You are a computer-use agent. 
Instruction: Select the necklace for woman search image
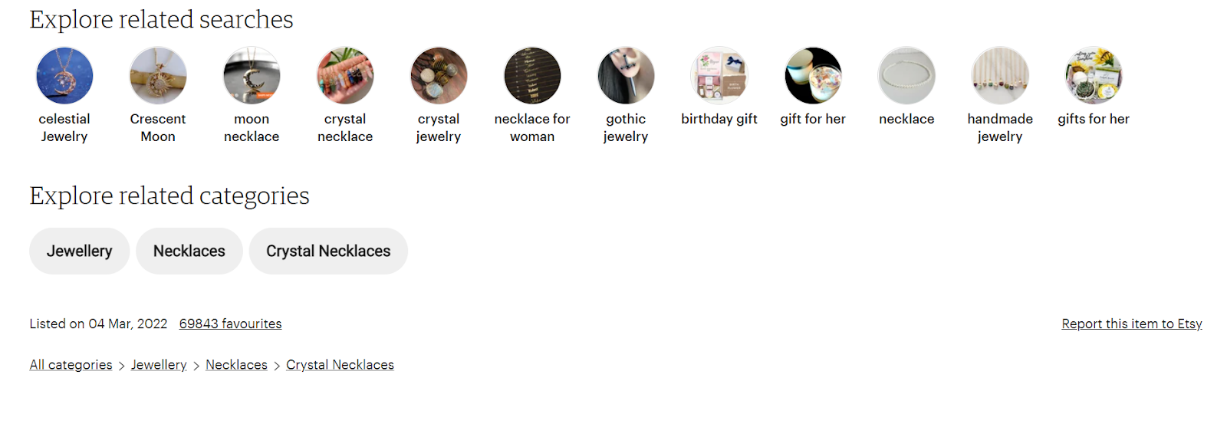(532, 76)
